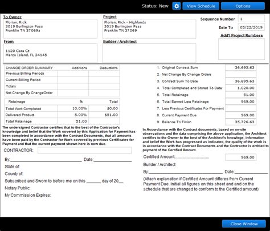Click the From address box

[50, 53]
